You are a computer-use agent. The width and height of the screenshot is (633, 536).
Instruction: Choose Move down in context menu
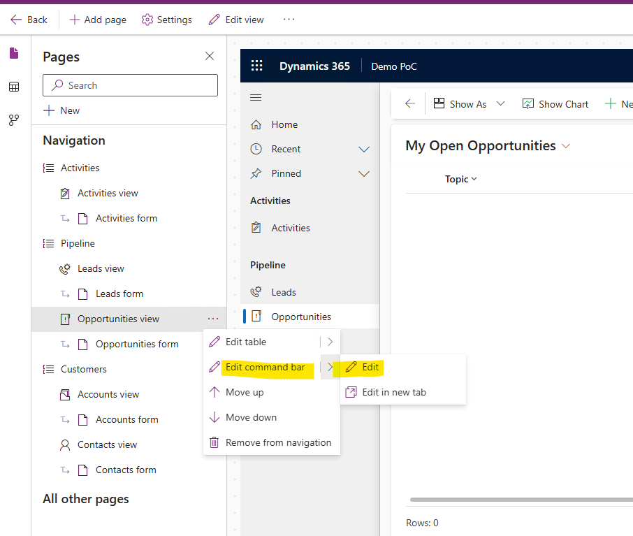coord(272,417)
